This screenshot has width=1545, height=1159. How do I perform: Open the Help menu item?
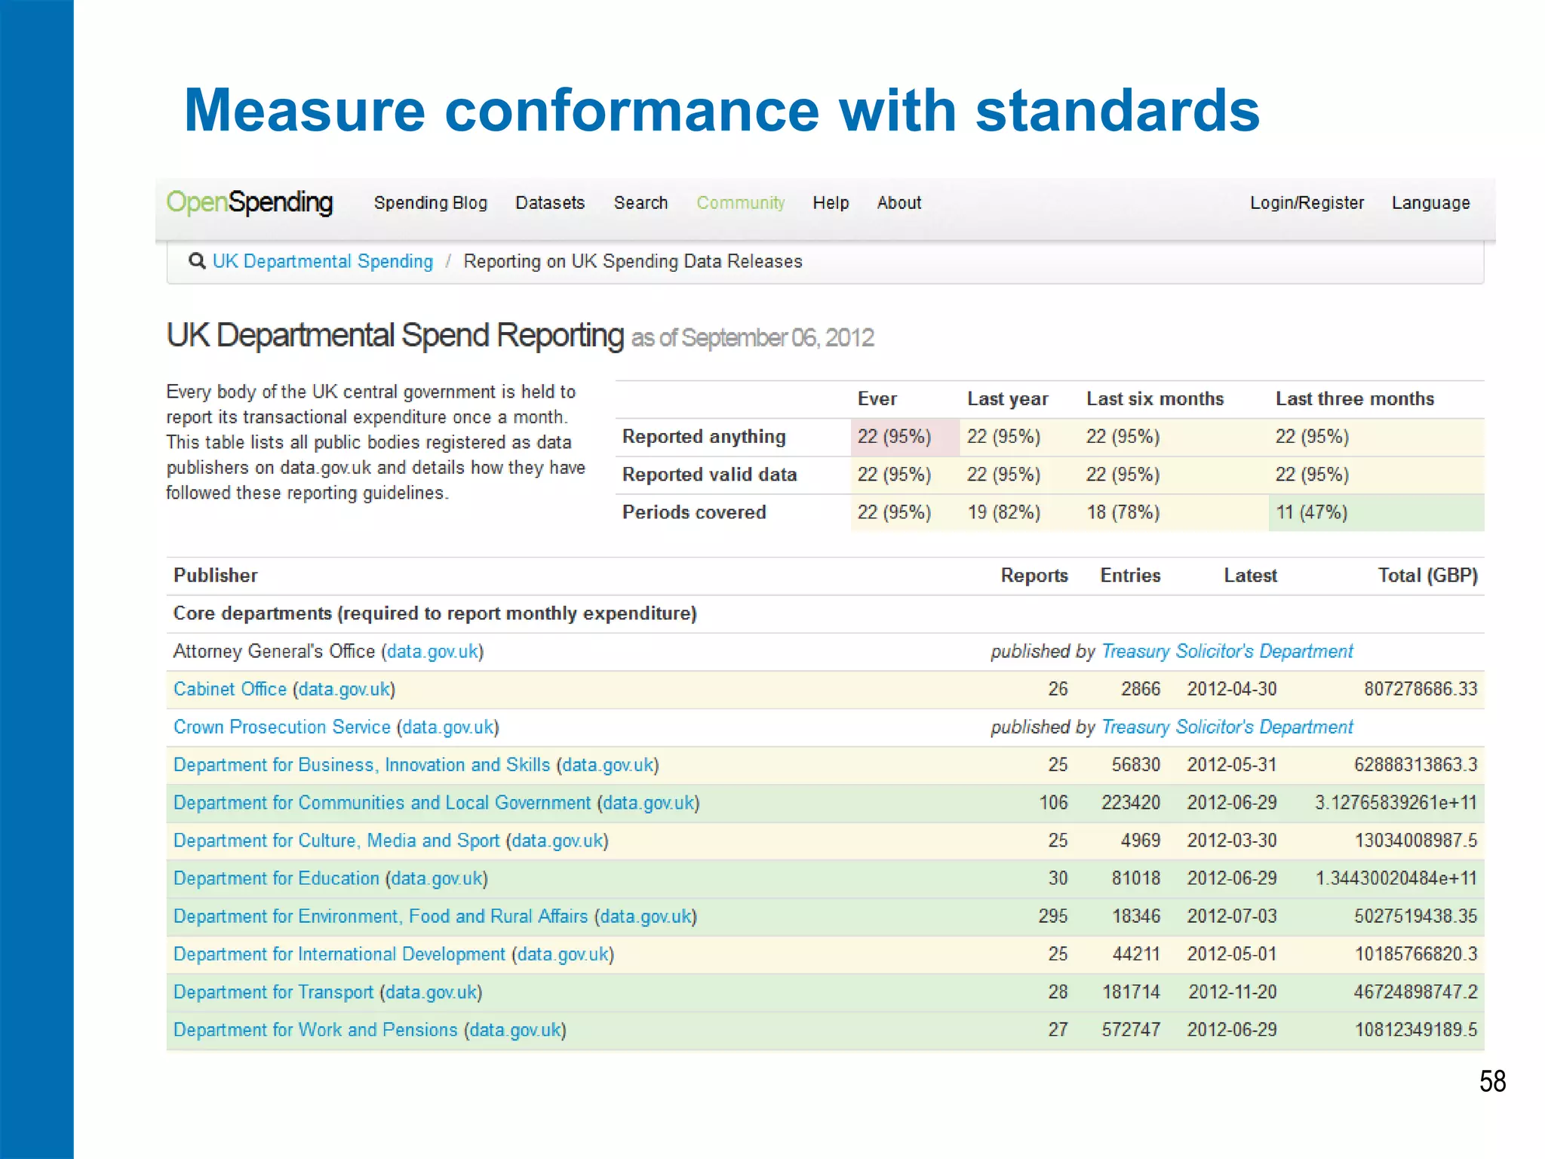click(831, 203)
